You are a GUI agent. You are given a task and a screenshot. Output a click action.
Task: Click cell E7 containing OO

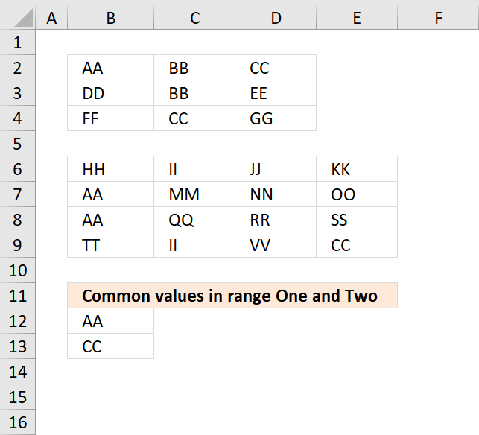pos(357,194)
